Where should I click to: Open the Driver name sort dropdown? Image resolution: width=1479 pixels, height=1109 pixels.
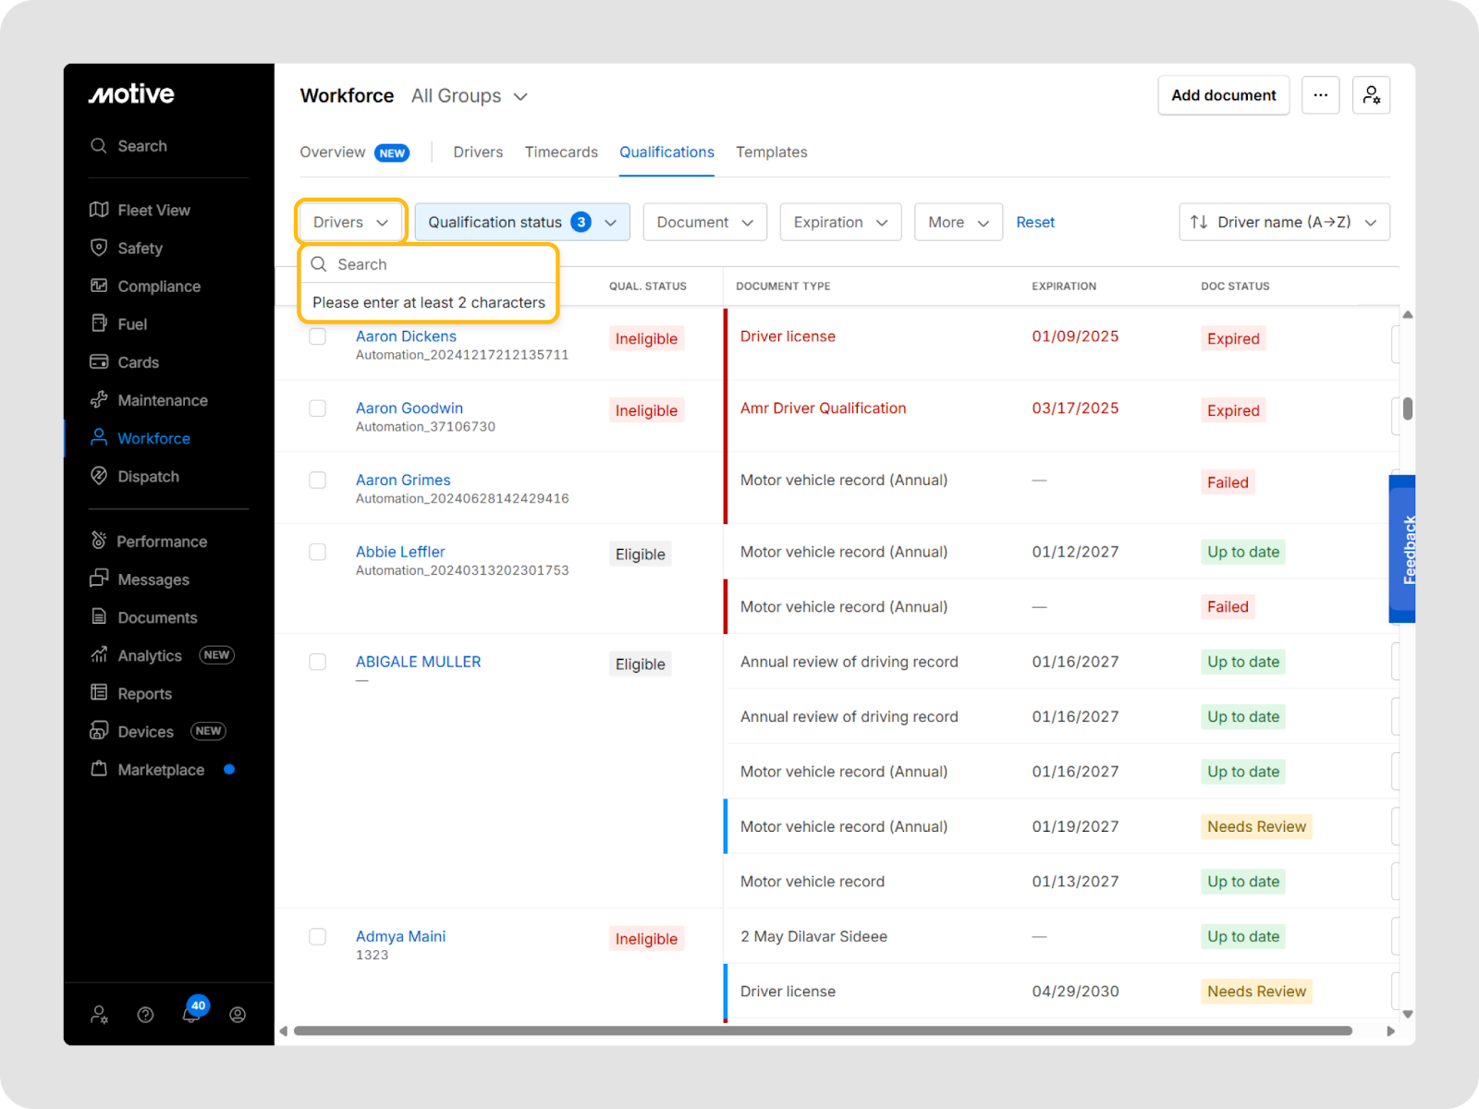point(1284,222)
